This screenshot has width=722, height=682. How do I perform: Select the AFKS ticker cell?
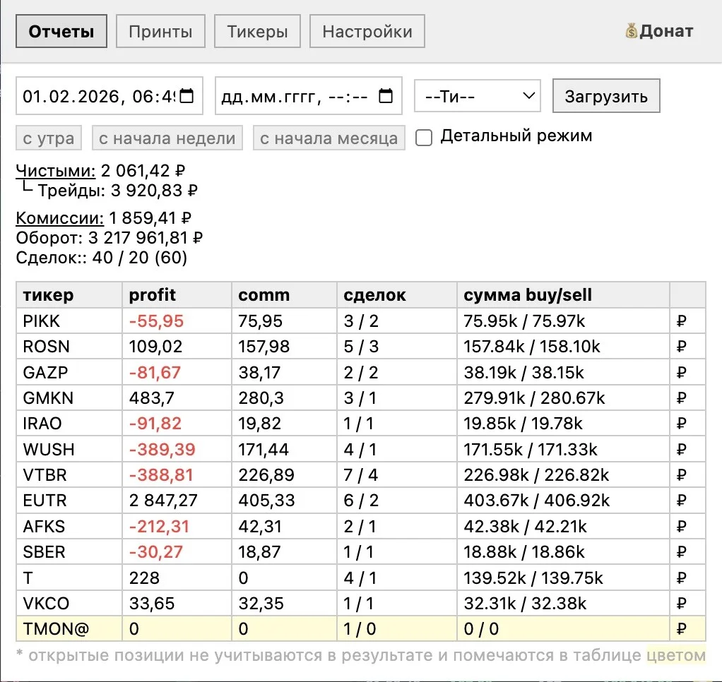coord(69,527)
